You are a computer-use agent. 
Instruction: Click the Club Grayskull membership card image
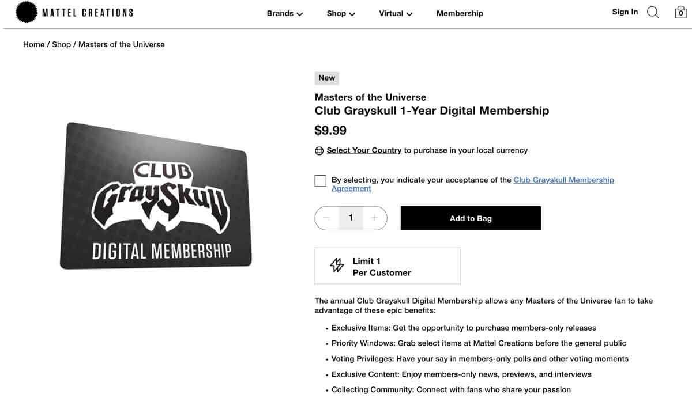pos(156,196)
